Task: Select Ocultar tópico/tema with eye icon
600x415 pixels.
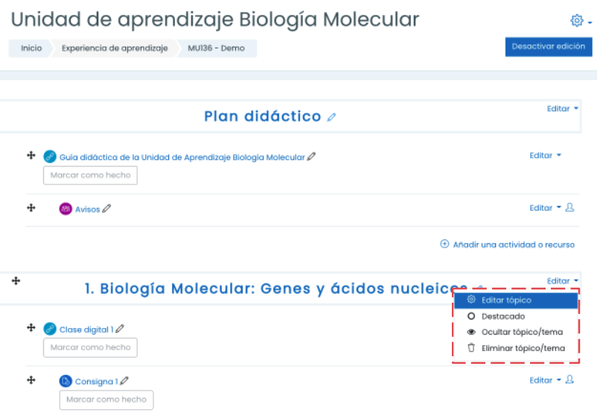Action: point(515,332)
